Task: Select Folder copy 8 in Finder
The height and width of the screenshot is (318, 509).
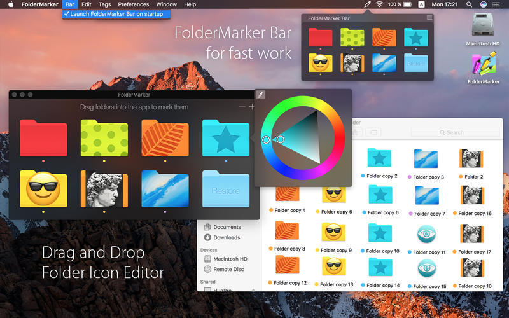Action: click(287, 230)
